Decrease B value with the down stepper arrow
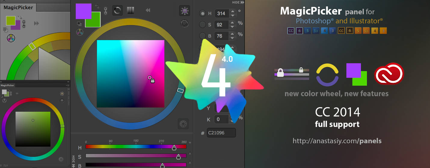430x168 pixels. 232,38
